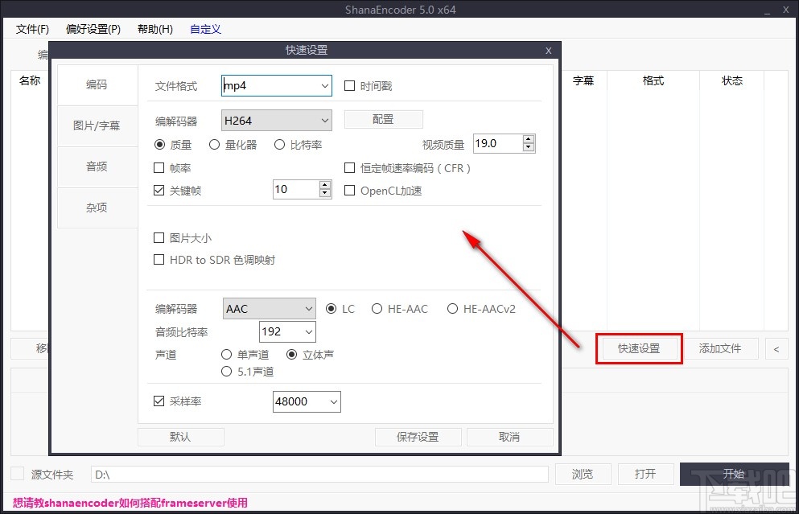
Task: Enable the 时间戳 checkbox
Action: coord(349,85)
